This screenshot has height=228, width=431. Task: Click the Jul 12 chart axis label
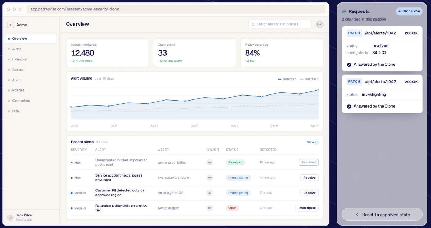tap(74, 126)
